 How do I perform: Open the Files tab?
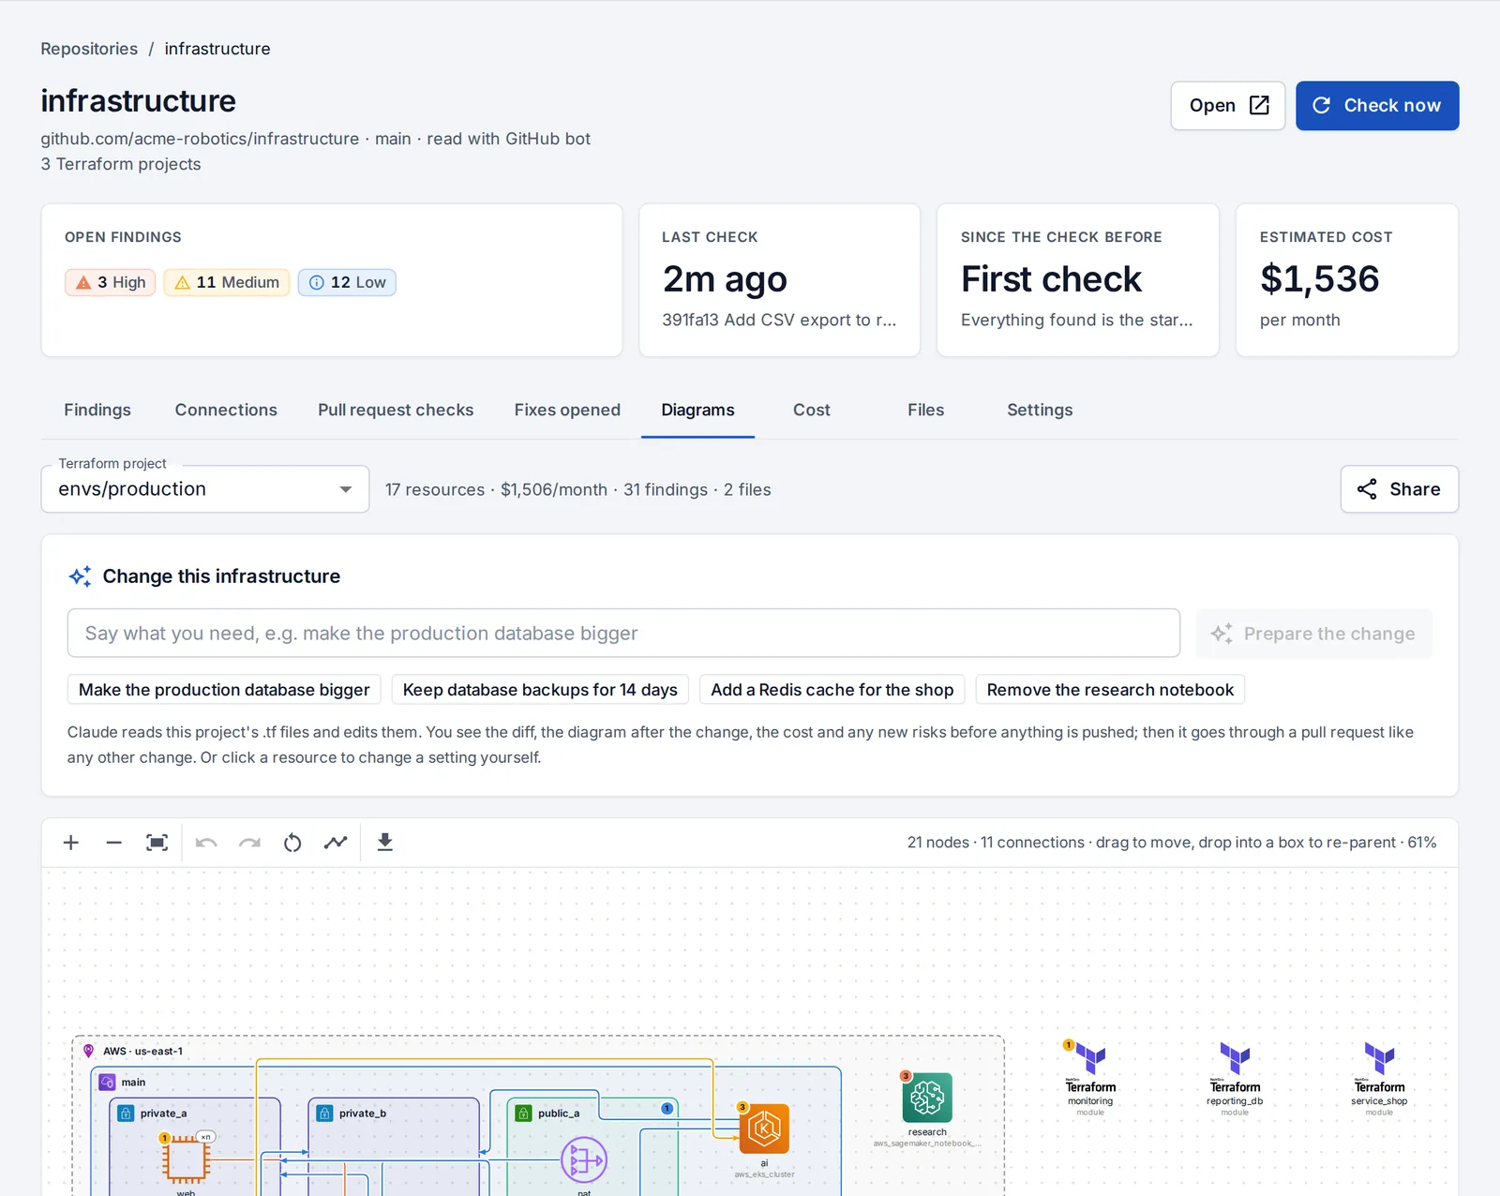click(x=925, y=410)
